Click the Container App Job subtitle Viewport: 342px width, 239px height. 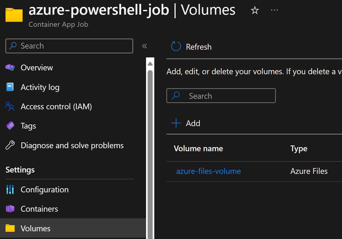click(58, 24)
